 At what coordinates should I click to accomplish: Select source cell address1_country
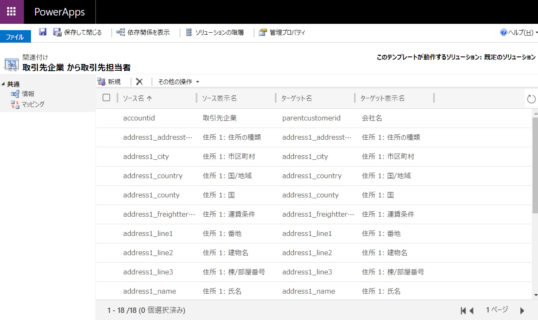click(153, 176)
